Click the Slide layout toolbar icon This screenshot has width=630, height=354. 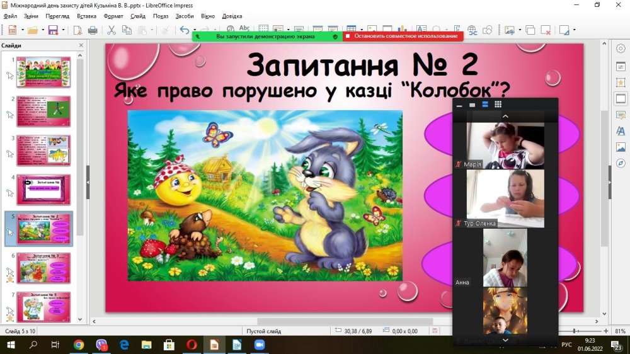coord(564,30)
